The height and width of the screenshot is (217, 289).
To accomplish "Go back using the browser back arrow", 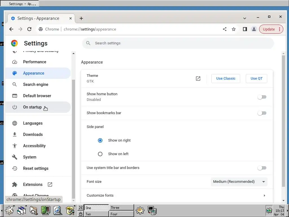I will coord(11,29).
